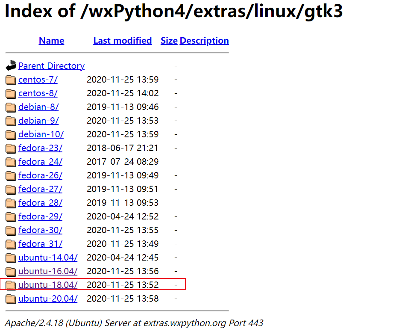Go up via the Parent Directory link
408x335 pixels.
(x=52, y=66)
